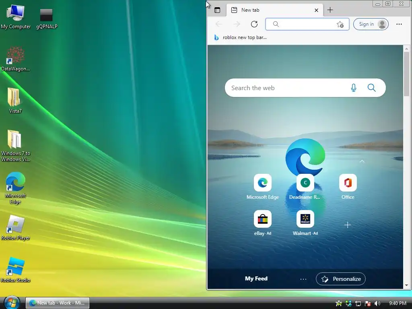Open eBay Ad quick link tile

(262, 223)
